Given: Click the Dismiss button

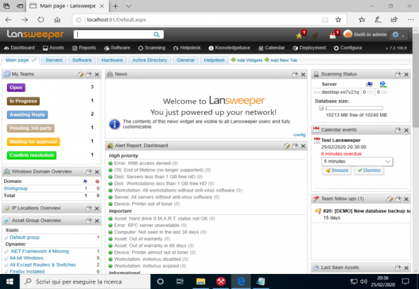Looking at the screenshot, I should coord(369,171).
